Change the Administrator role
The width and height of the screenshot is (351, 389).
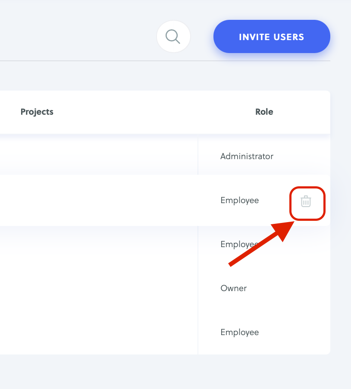(x=247, y=156)
